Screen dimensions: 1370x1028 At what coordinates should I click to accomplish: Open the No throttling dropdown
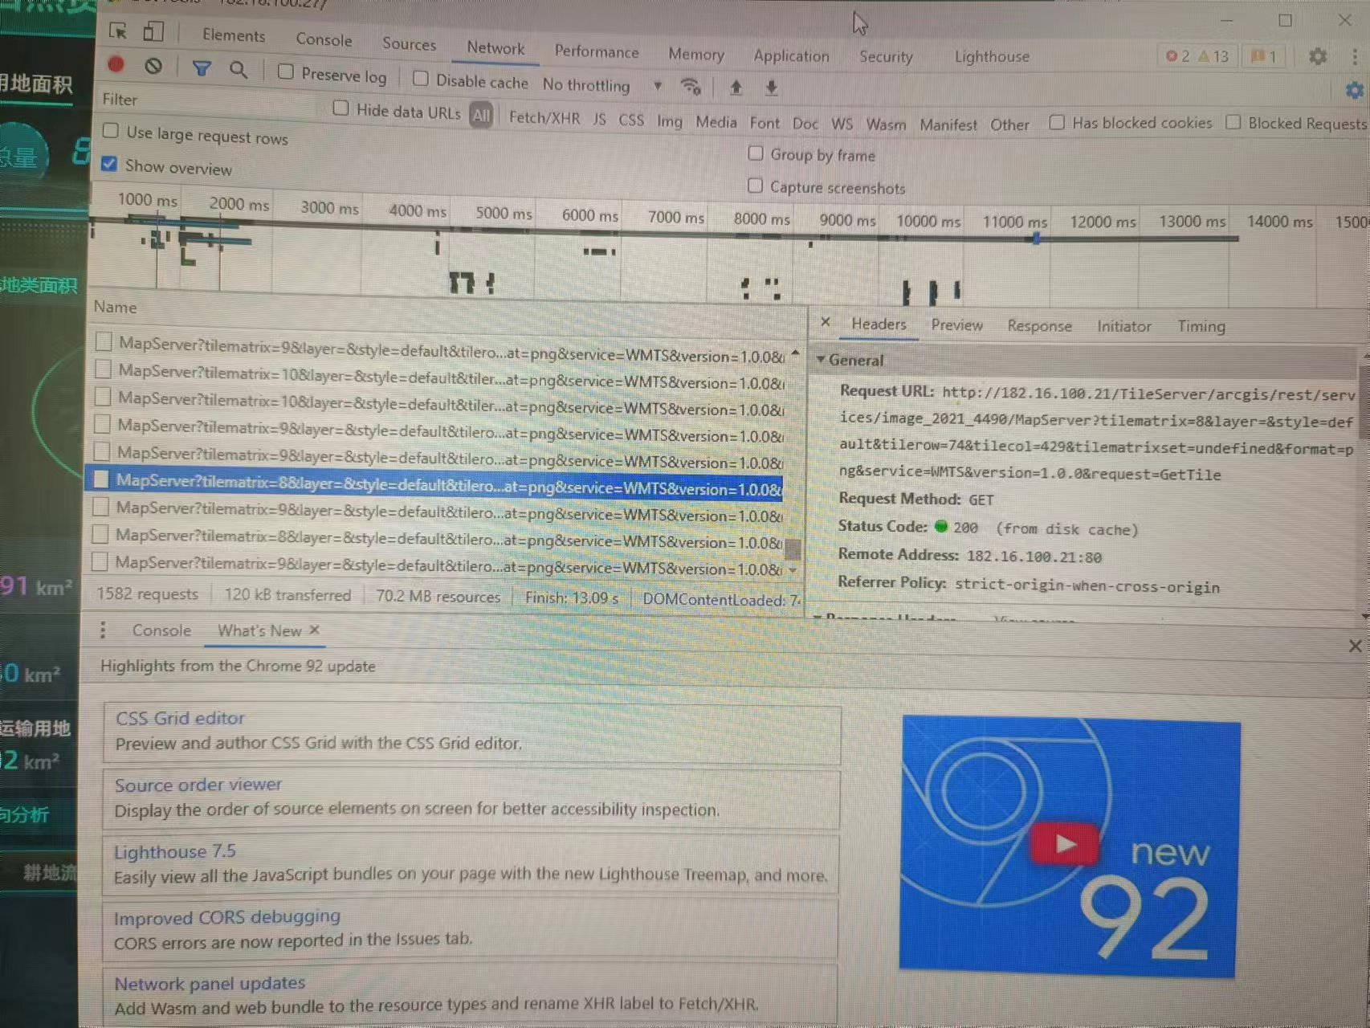tap(601, 85)
